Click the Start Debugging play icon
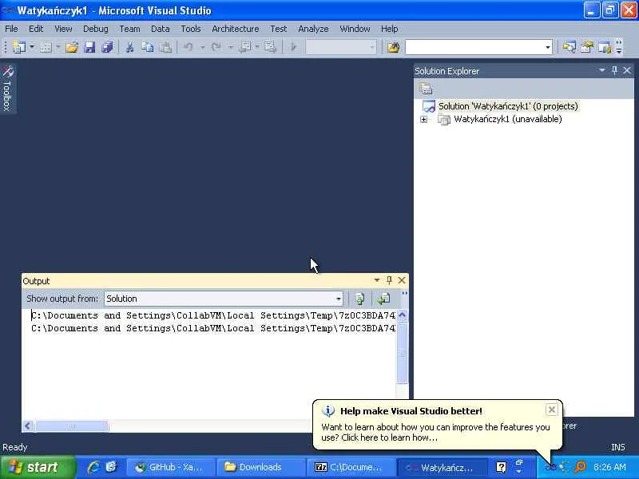 pos(293,47)
